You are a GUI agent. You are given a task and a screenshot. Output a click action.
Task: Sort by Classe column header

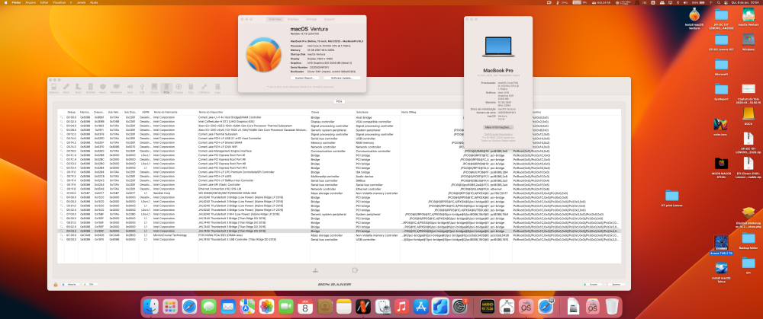(332, 112)
